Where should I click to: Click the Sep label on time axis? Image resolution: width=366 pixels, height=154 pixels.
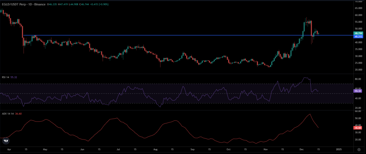[192, 149]
